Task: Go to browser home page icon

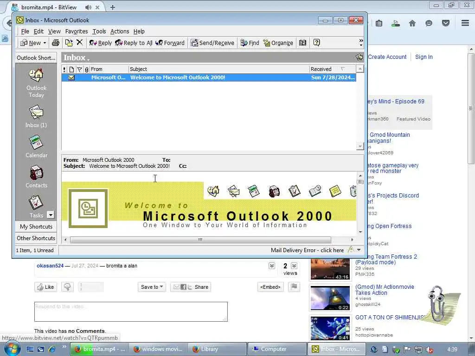Action: pyautogui.click(x=412, y=23)
